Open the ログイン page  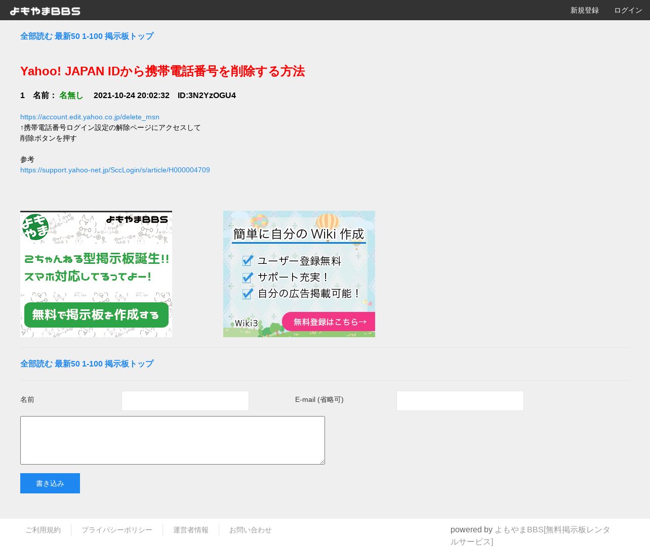click(628, 10)
